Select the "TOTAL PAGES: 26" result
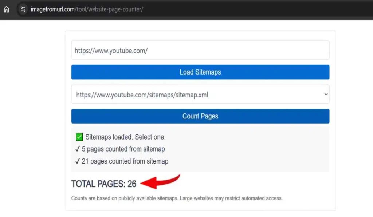 104,184
